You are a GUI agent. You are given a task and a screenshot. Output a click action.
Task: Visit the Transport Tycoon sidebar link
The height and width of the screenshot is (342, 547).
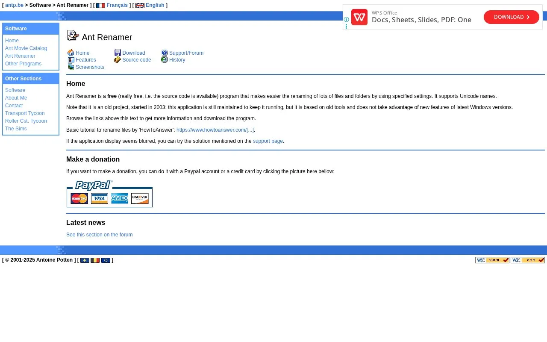[x=25, y=113]
